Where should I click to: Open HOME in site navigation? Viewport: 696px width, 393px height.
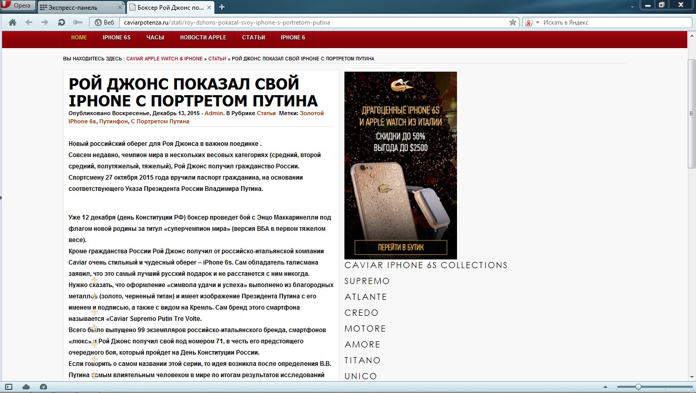click(x=79, y=37)
